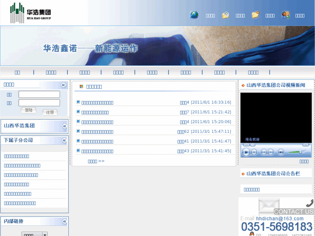Open the news item dated 2011/3/1 15:41:45

click(97, 151)
